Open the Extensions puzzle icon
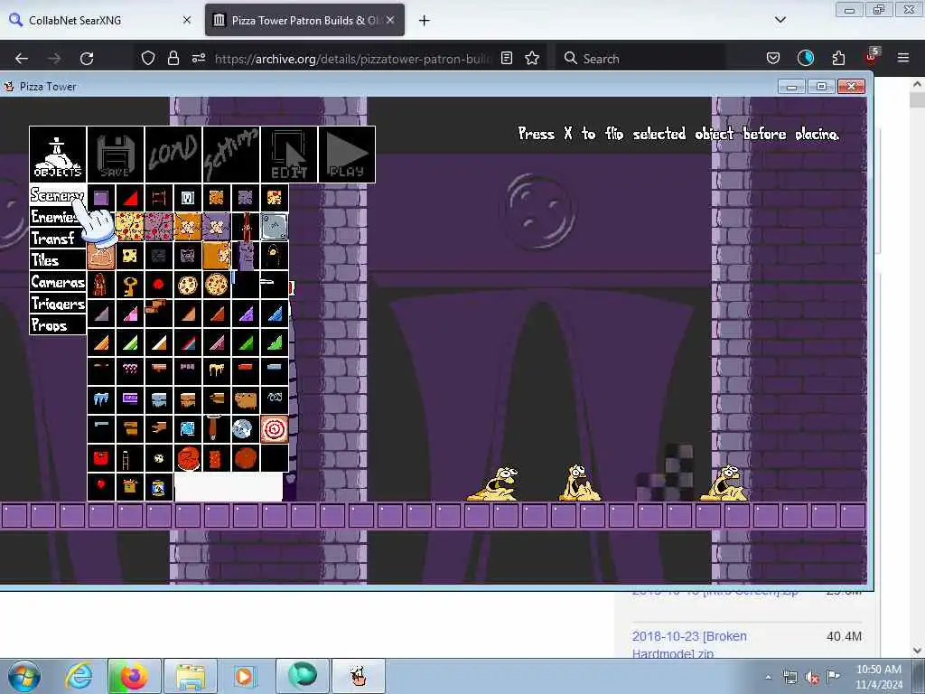 838,58
